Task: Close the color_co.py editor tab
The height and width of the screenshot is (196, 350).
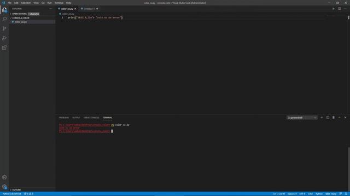Action: (75, 9)
